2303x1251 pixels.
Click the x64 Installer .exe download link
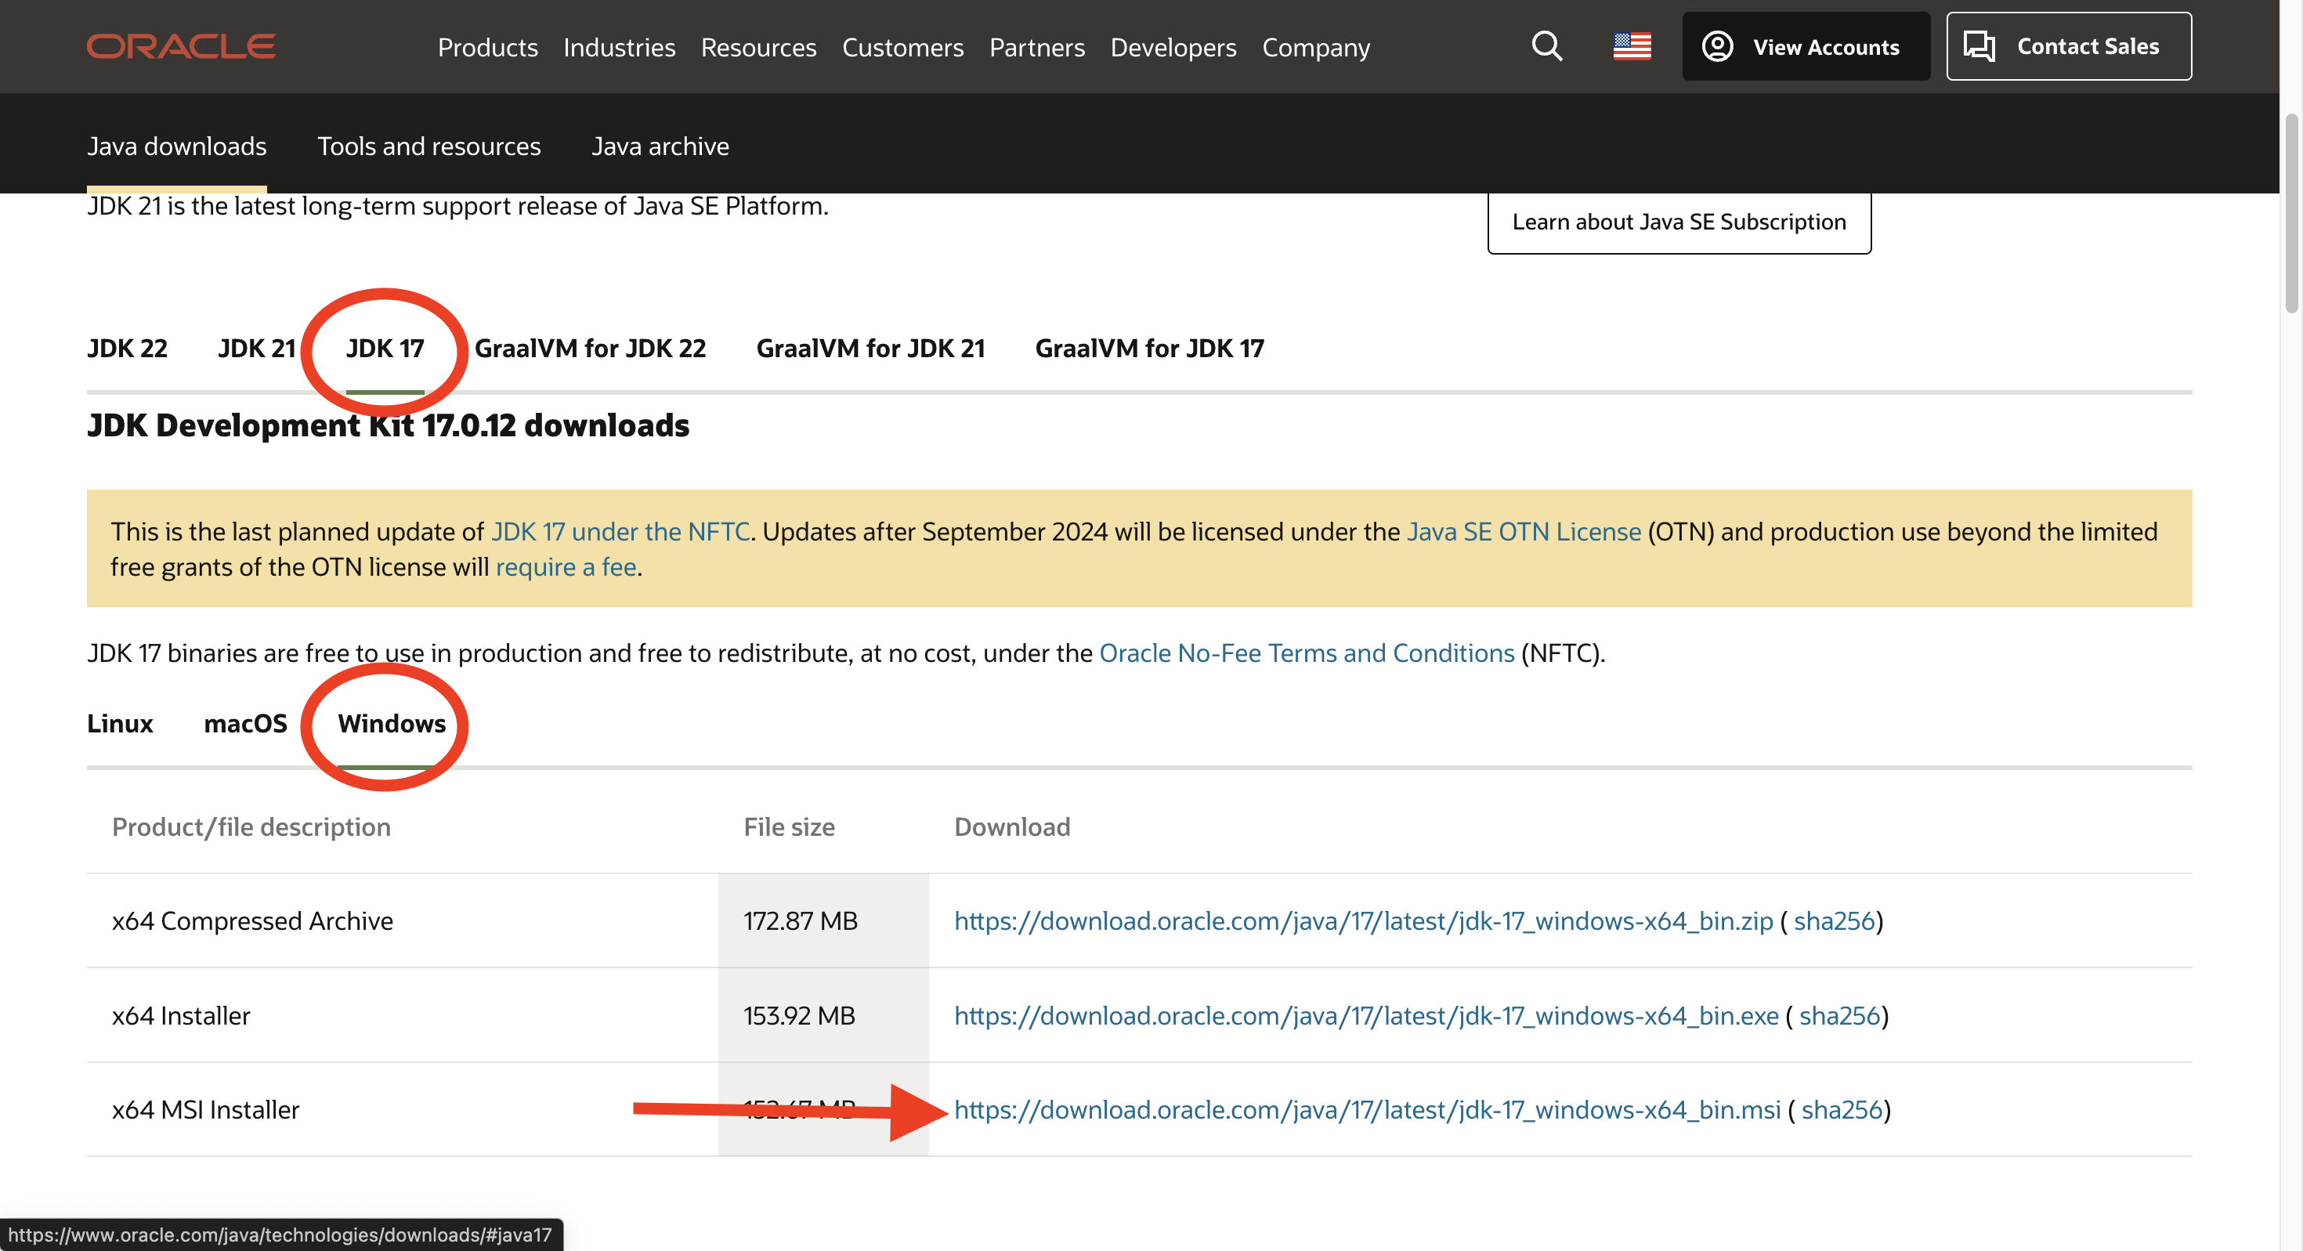[x=1365, y=1016]
